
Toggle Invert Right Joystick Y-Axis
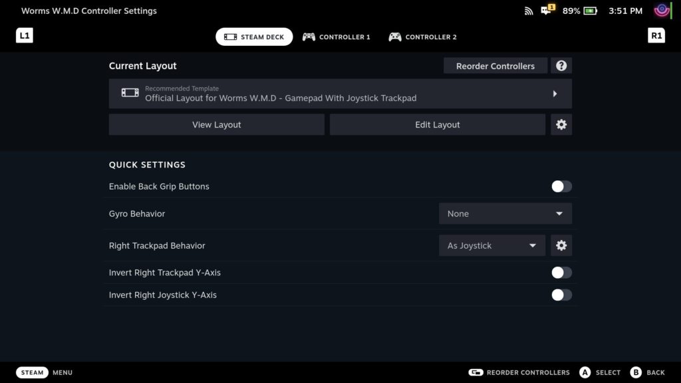pos(561,295)
